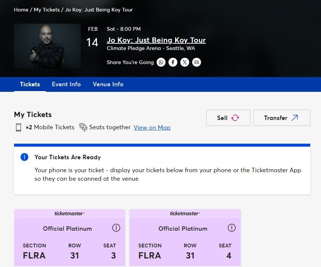Go to My Tickets breadcrumb link
The image size is (321, 267).
coord(47,10)
